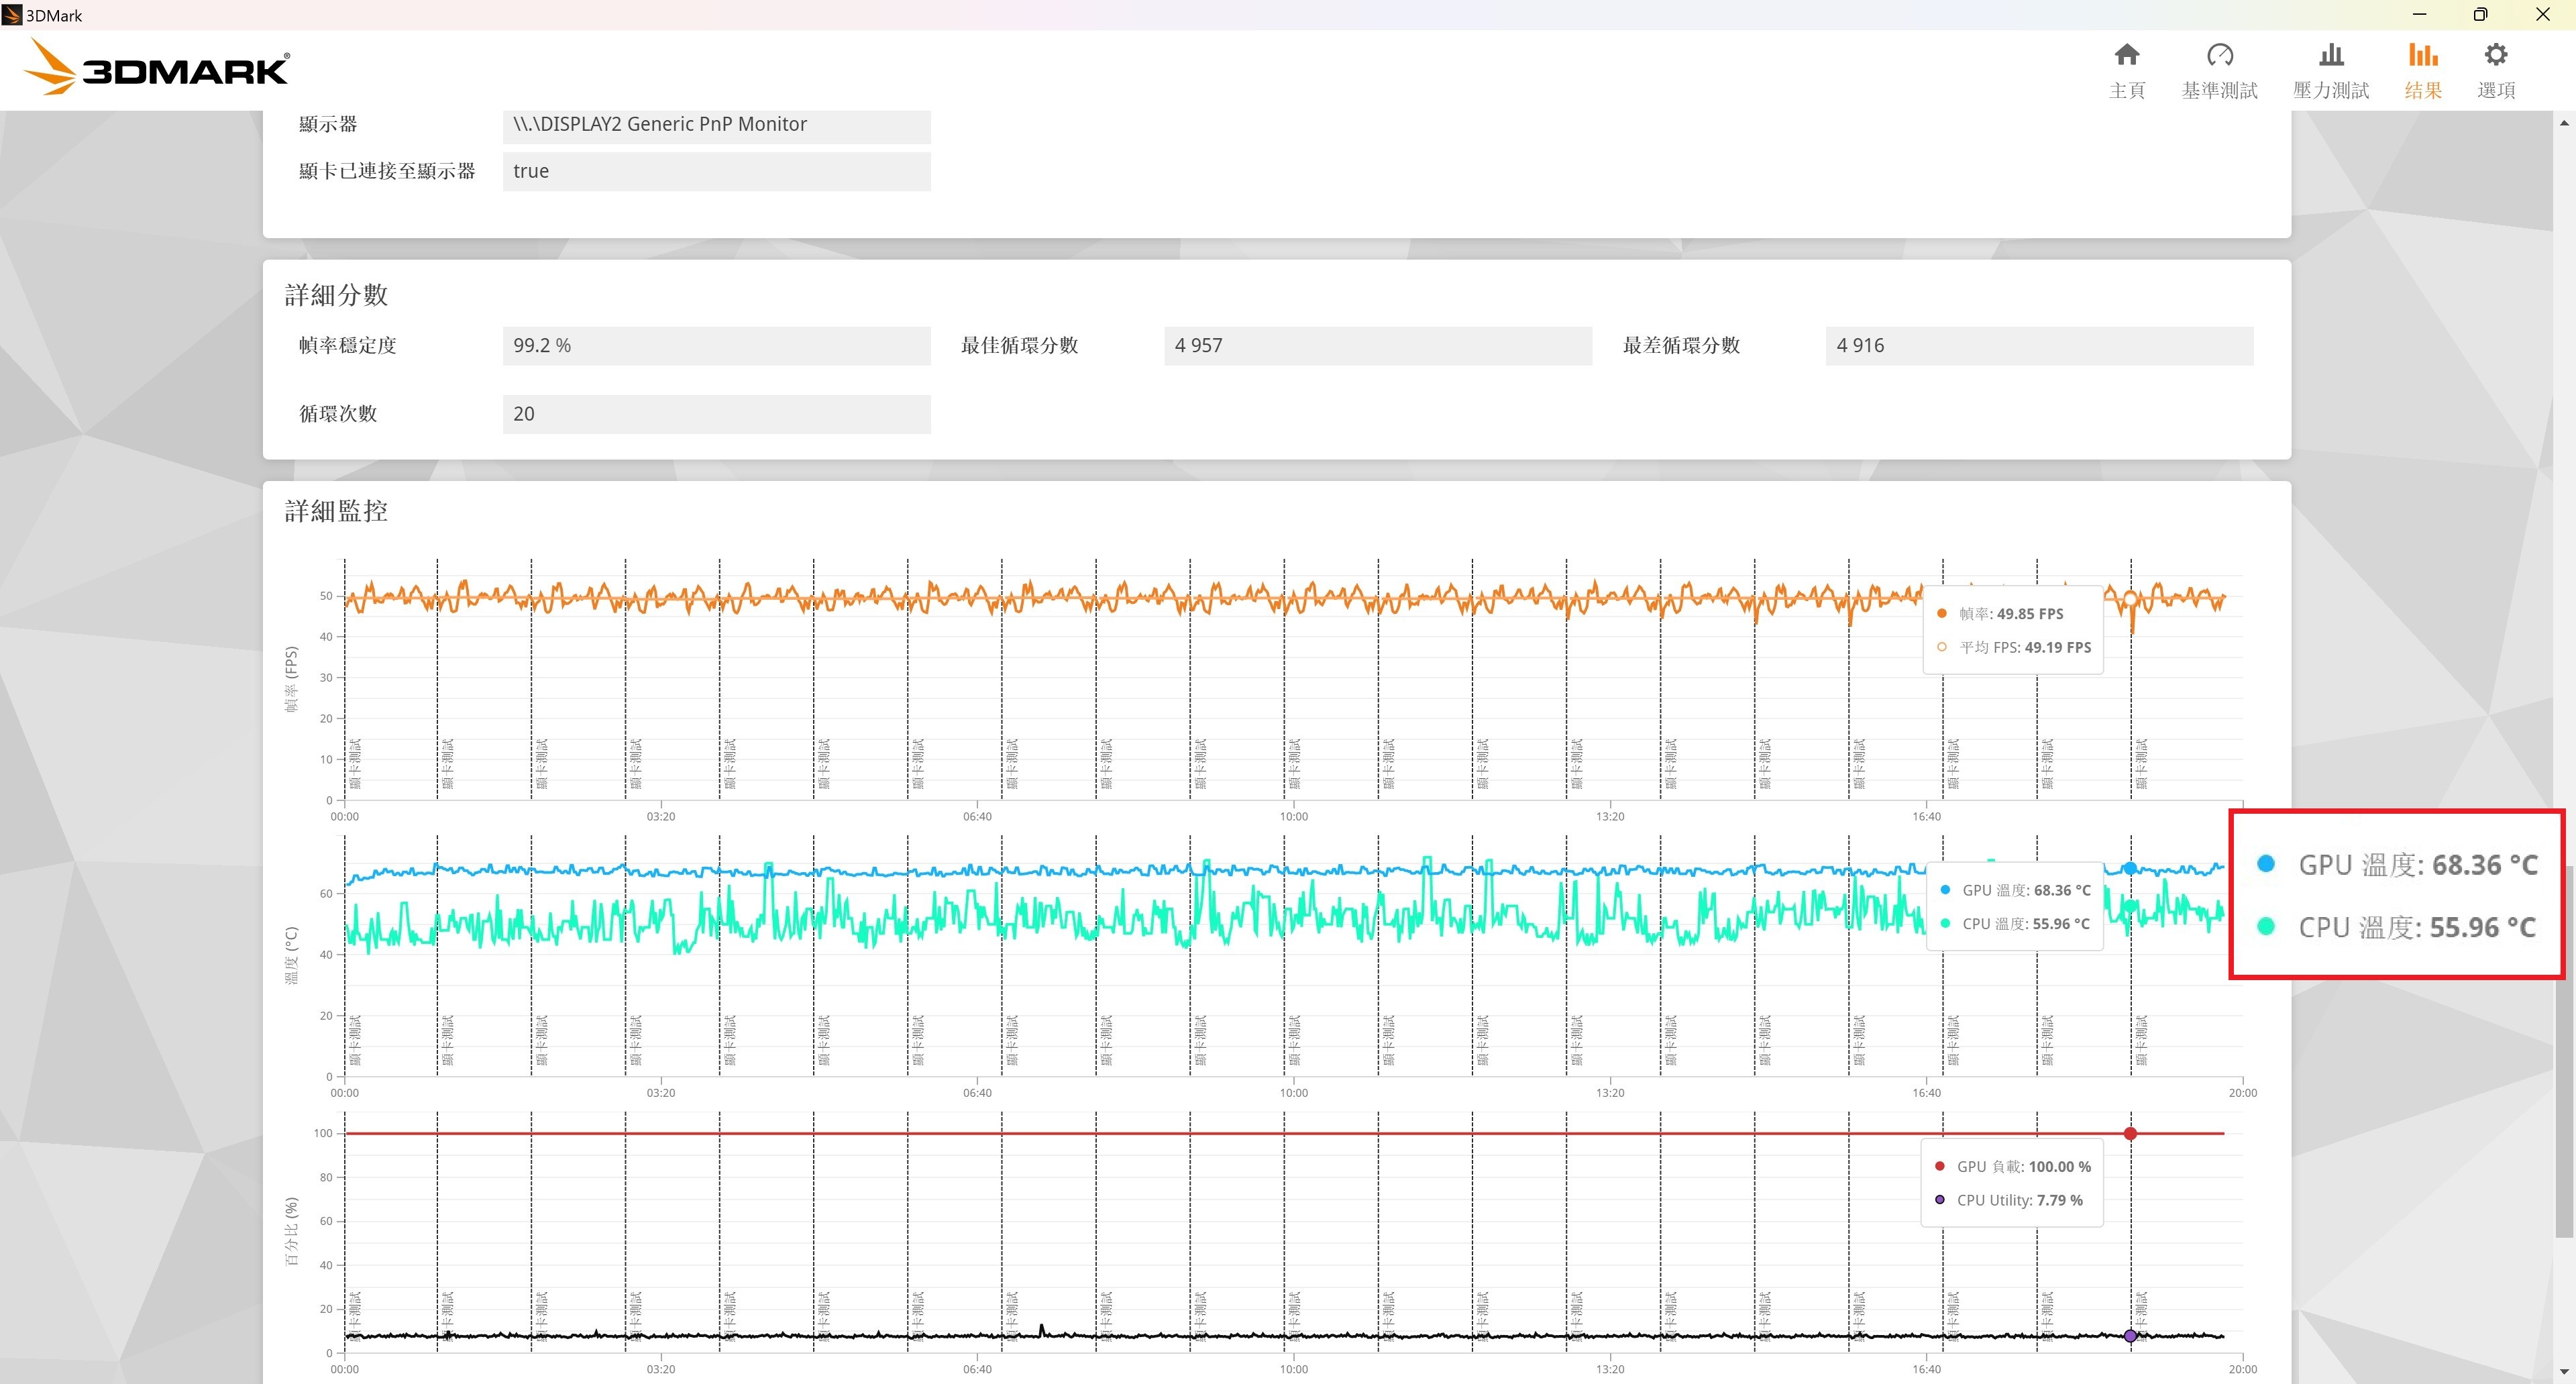Select the 结果 results chart icon
Screen dimensions: 2576x1384
[x=2422, y=55]
